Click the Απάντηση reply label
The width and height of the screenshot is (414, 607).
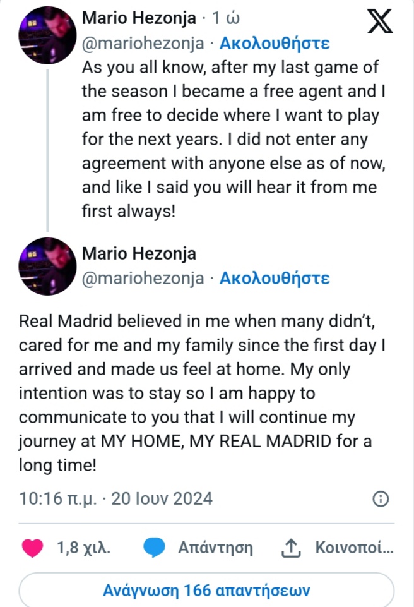[x=215, y=548]
